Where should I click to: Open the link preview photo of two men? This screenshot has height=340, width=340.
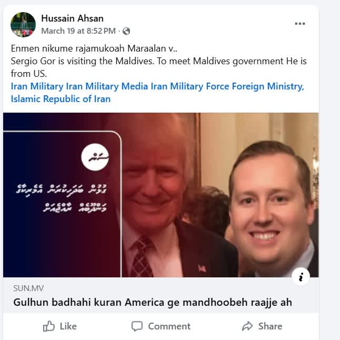pyautogui.click(x=161, y=195)
